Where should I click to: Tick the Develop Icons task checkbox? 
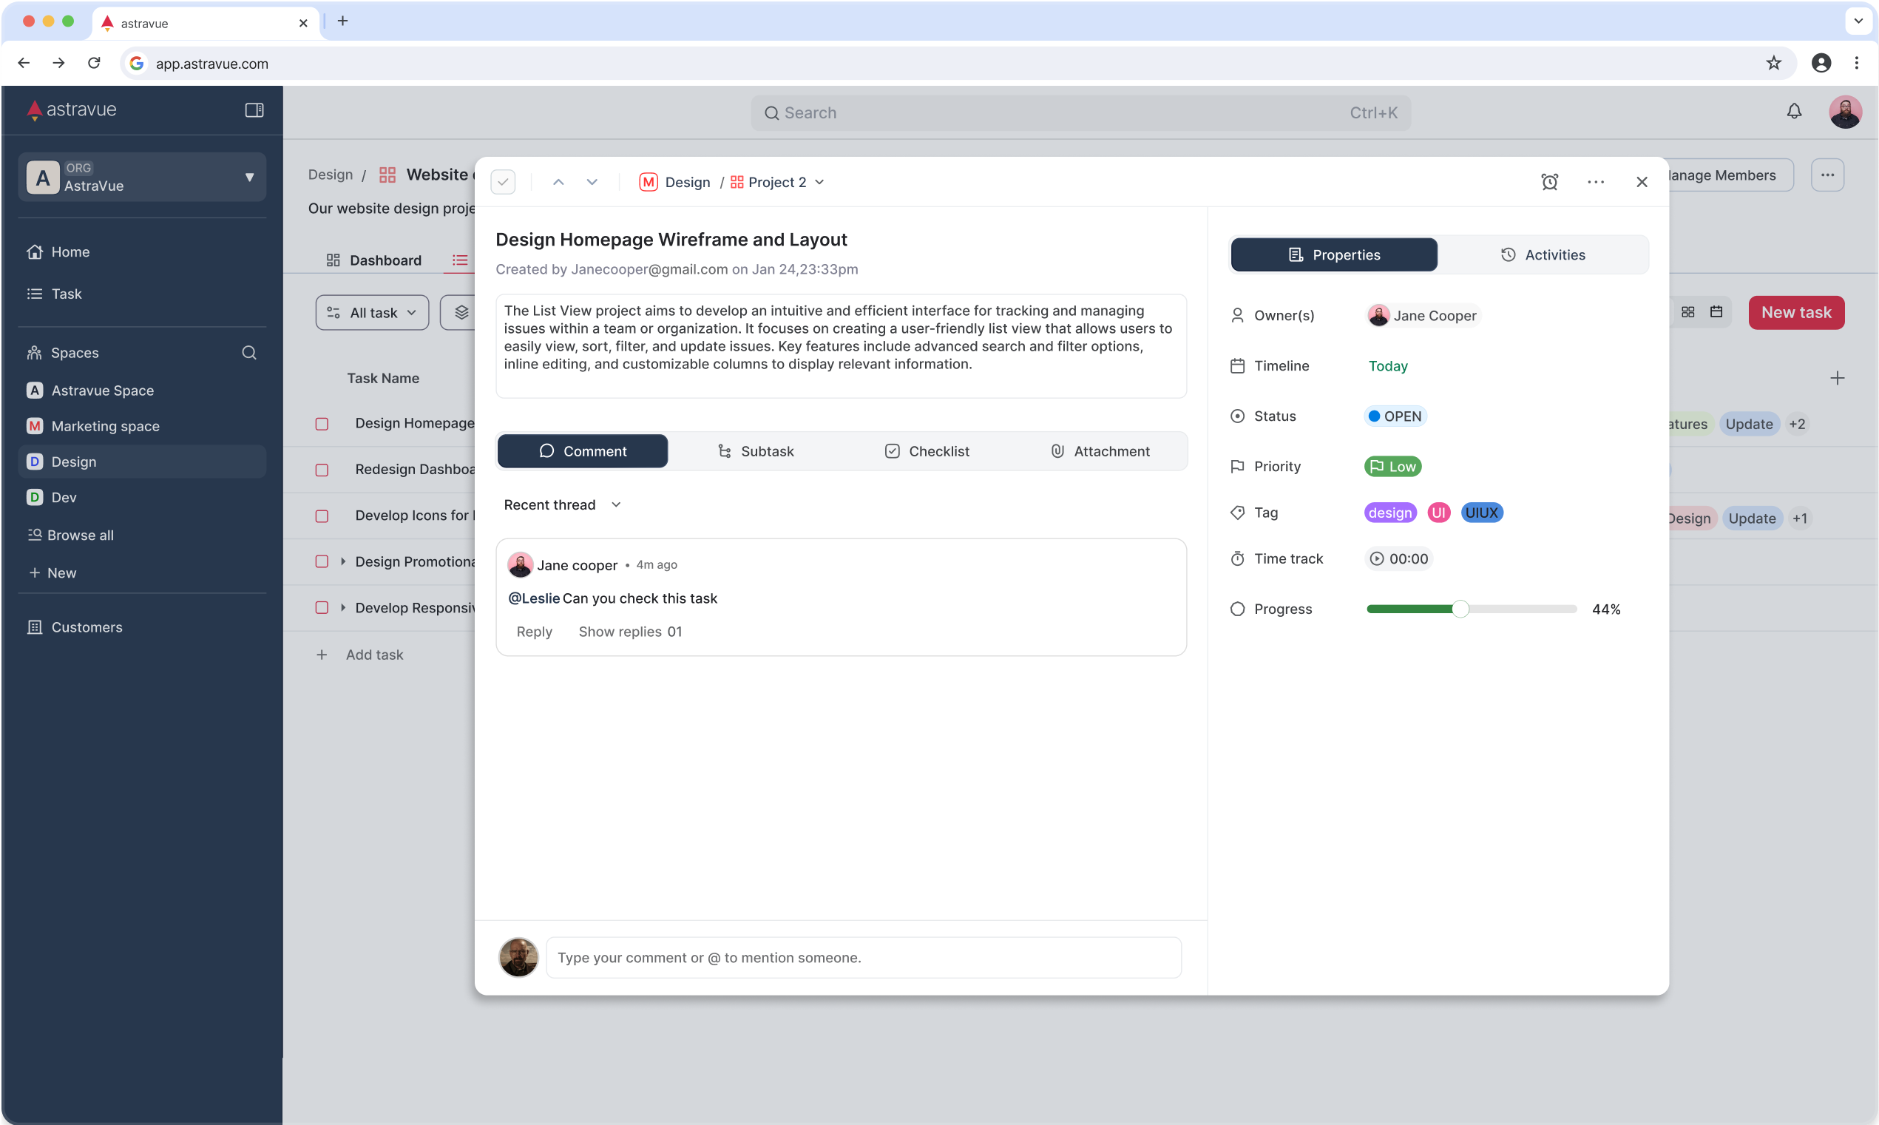coord(322,516)
